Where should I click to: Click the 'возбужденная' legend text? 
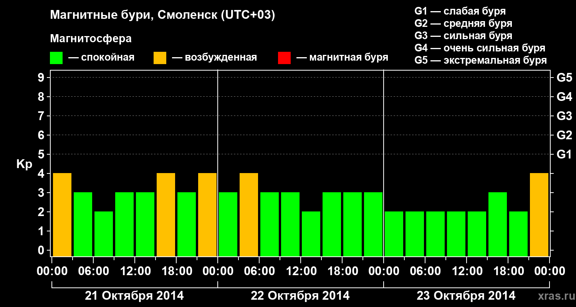tap(221, 58)
